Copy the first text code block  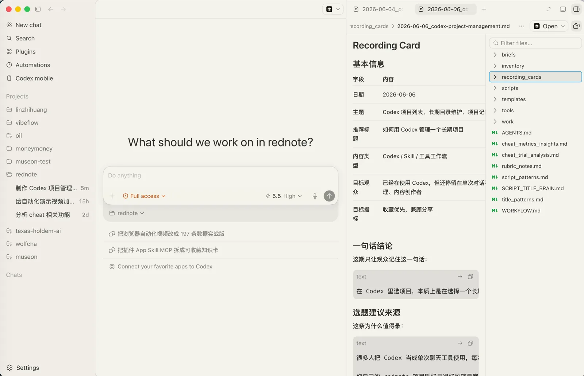coord(470,277)
